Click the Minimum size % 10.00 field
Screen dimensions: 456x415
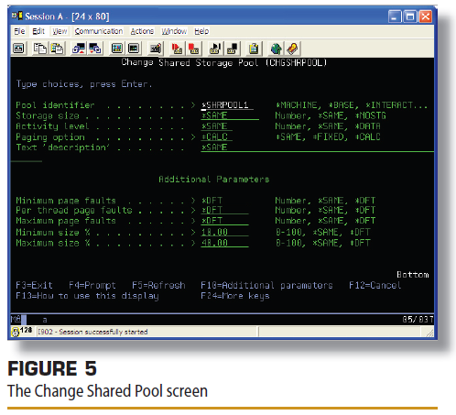click(x=224, y=232)
